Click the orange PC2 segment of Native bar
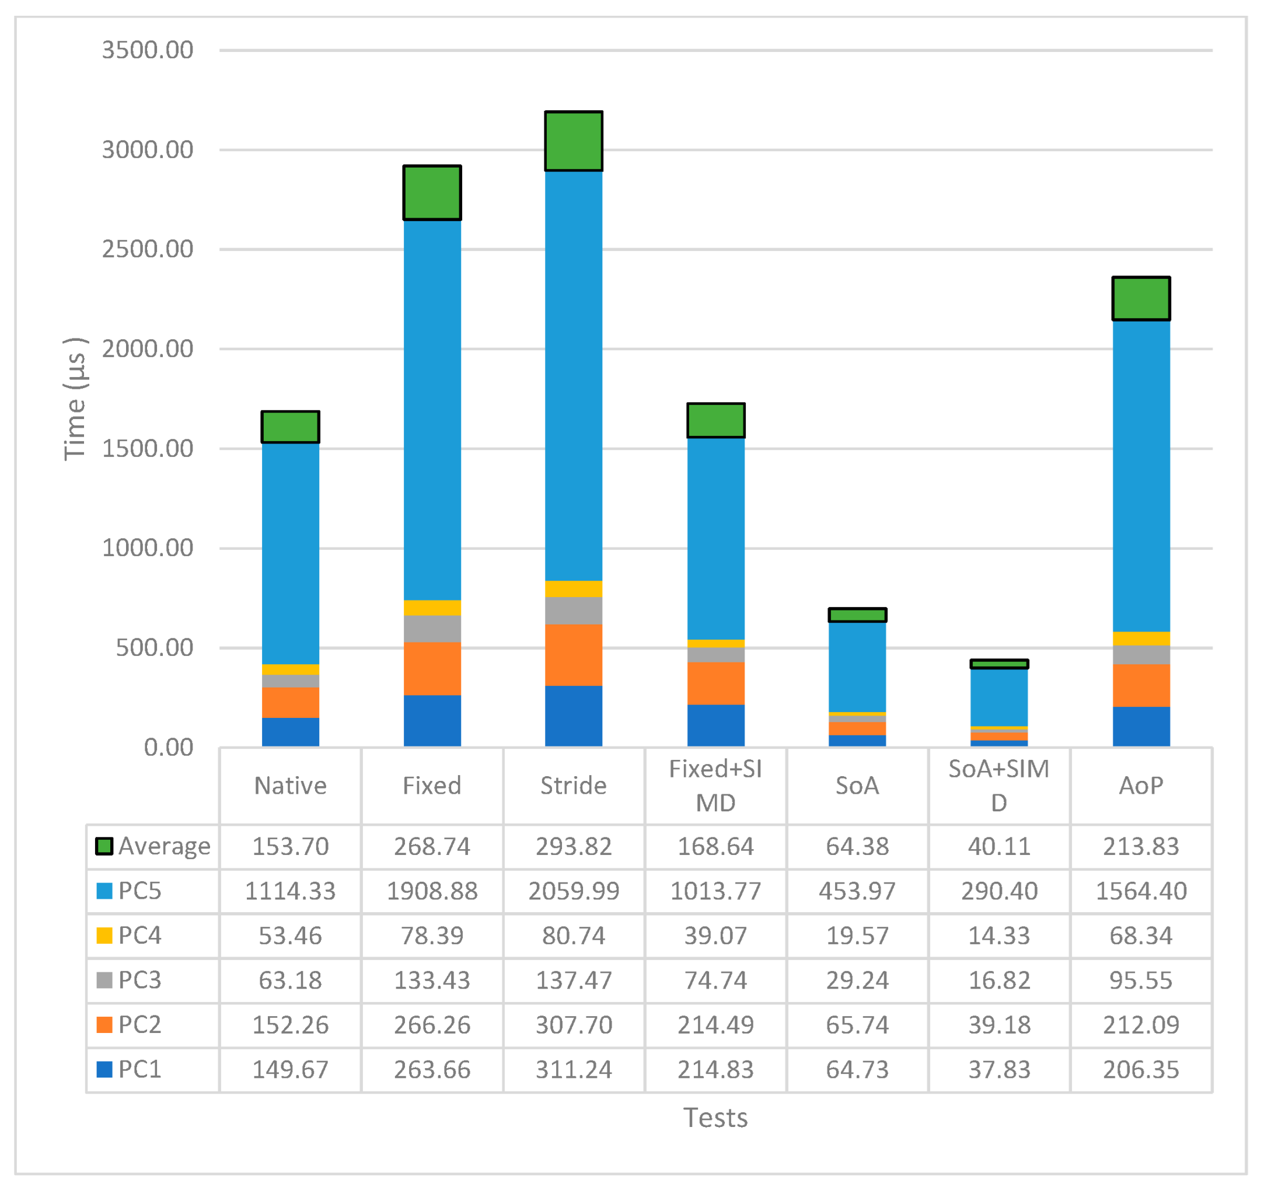The width and height of the screenshot is (1261, 1190). pos(291,702)
